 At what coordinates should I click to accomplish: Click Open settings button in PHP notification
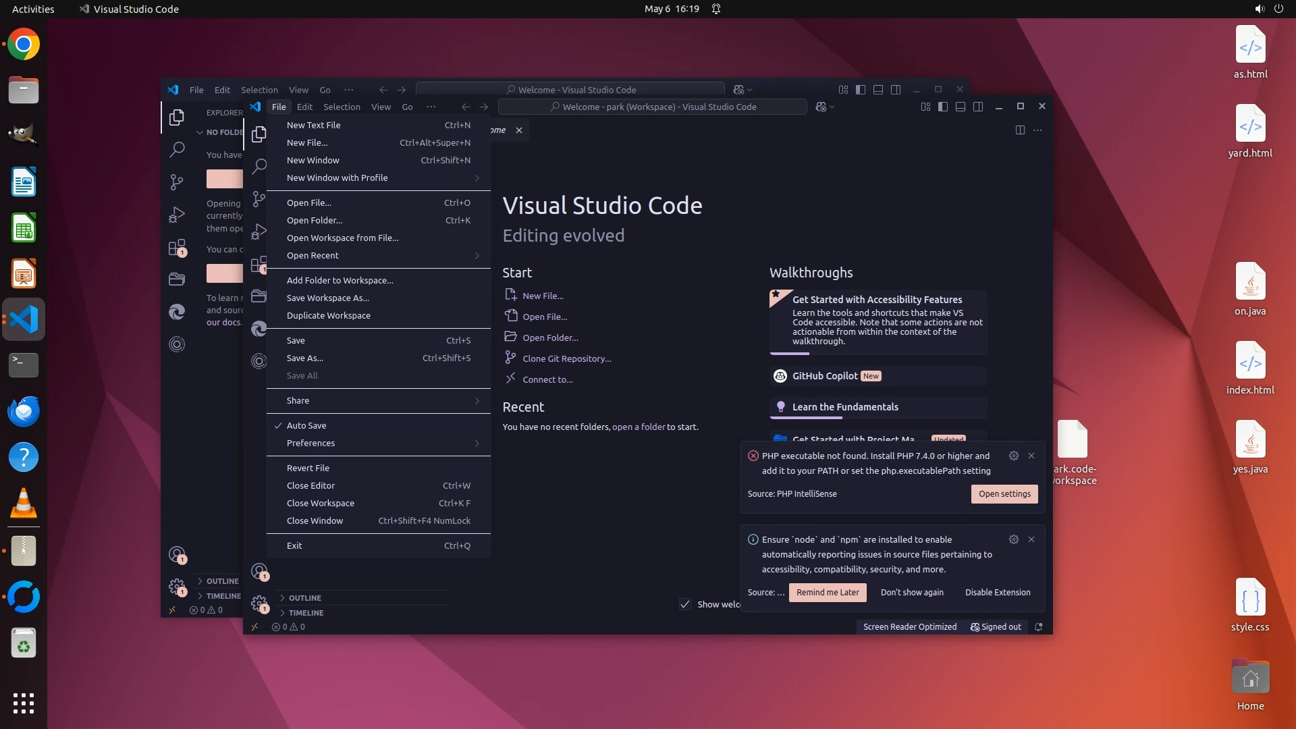[x=1004, y=493]
